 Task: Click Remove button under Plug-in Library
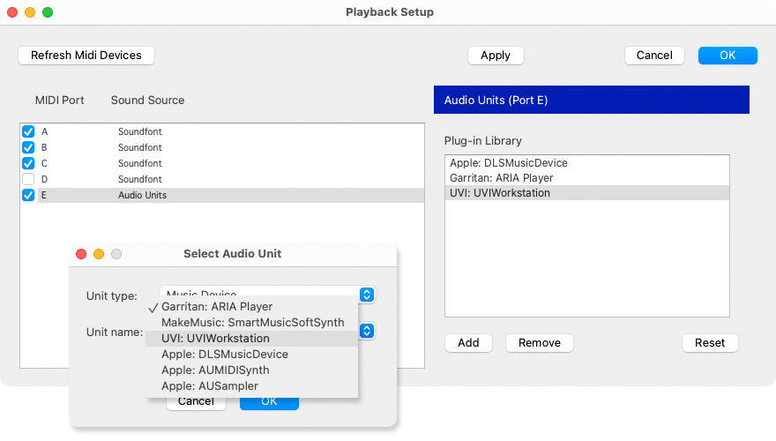540,343
